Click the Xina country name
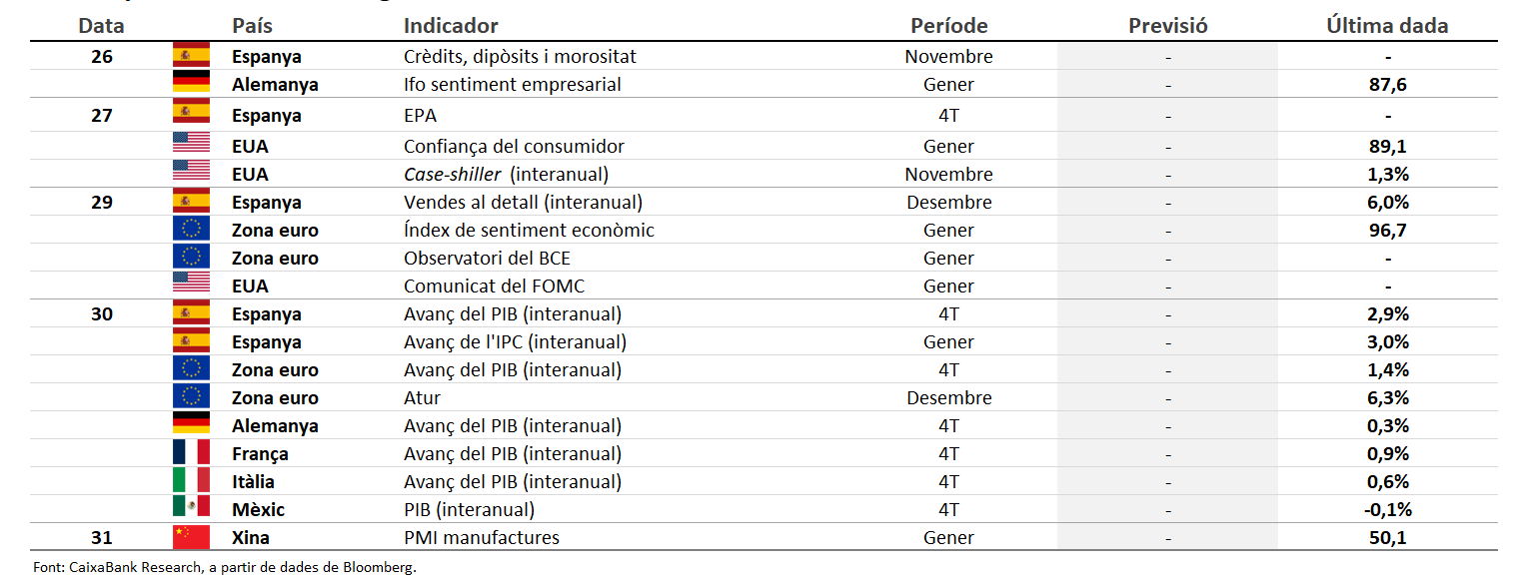The height and width of the screenshot is (584, 1522). (x=250, y=537)
